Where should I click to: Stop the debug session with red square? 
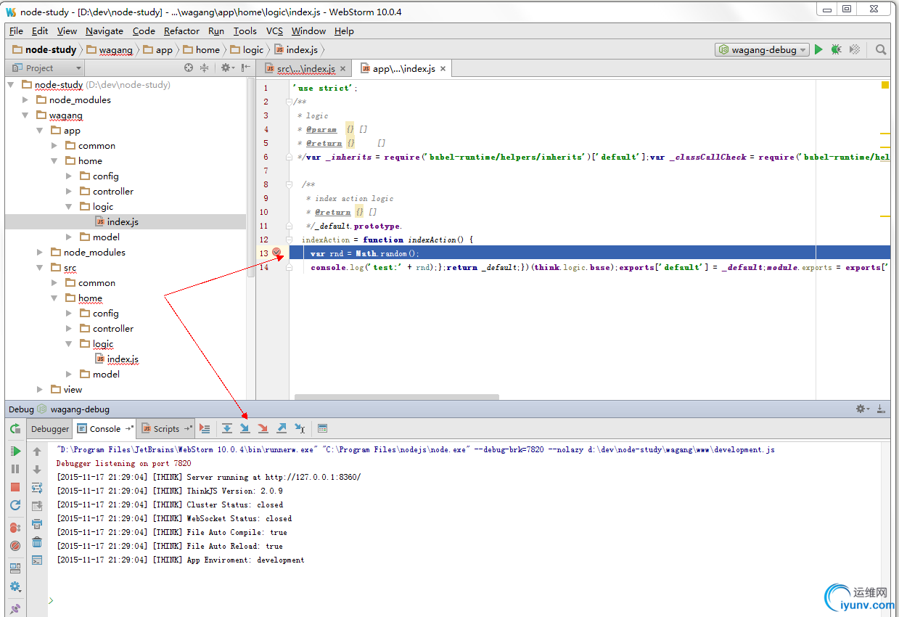pyautogui.click(x=15, y=487)
